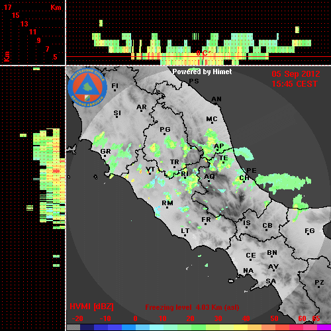The image size is (331, 331).
Task: Click the SI city label on map
Action: tap(117, 113)
